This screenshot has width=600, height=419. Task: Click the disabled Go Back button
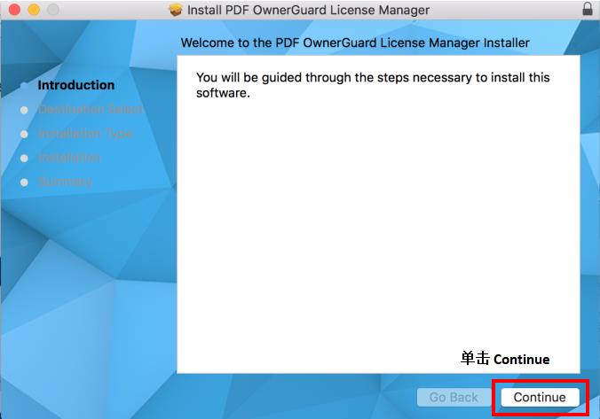pos(454,397)
